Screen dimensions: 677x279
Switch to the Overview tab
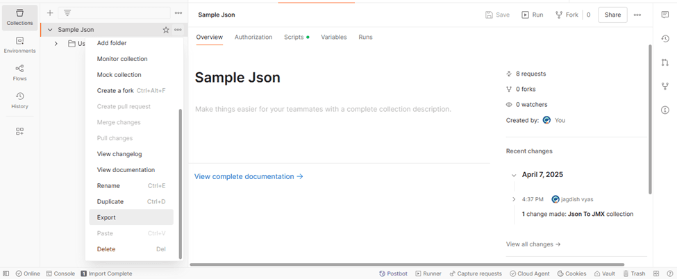pos(210,37)
